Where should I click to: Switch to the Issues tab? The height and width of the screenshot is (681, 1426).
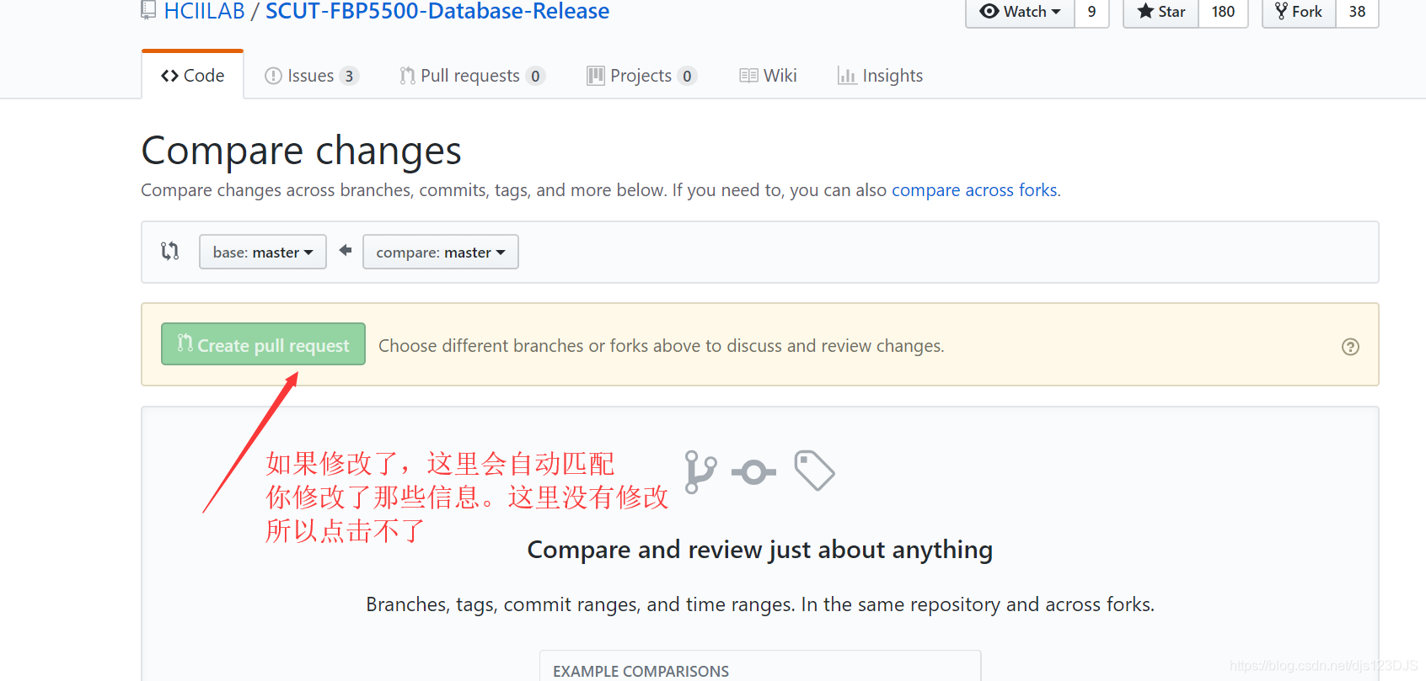point(311,76)
